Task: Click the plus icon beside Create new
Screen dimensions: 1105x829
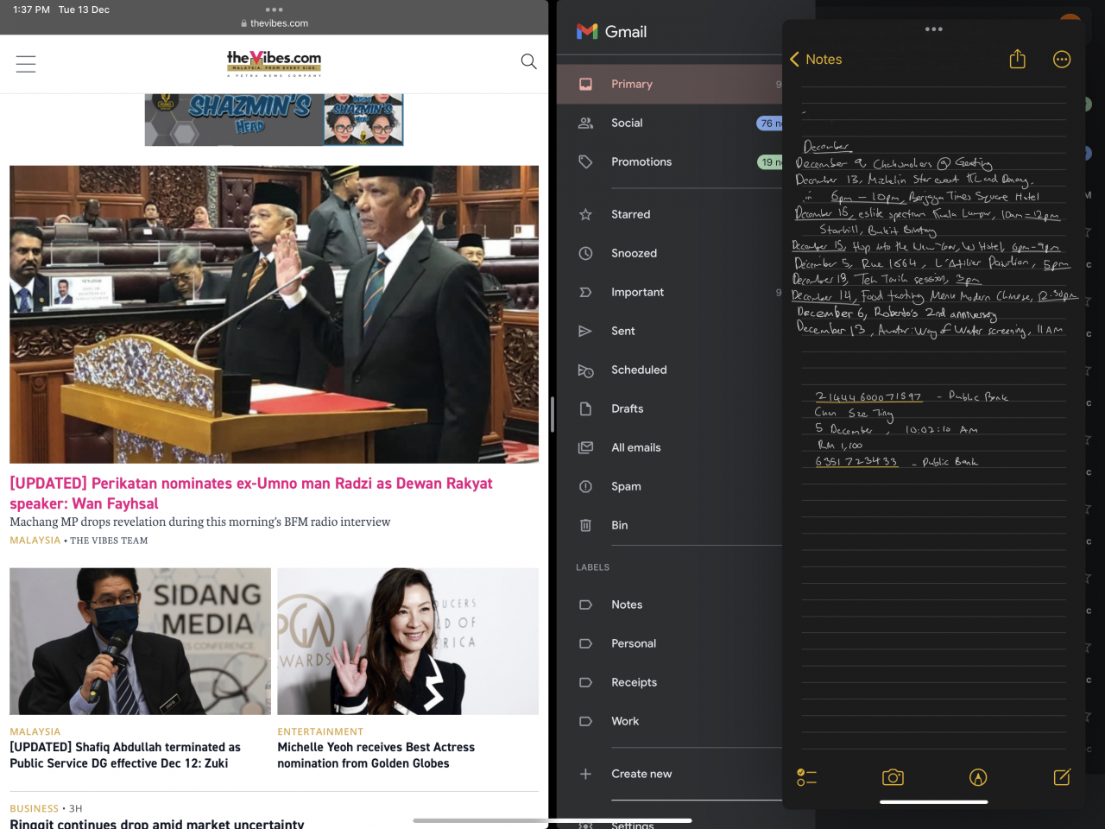Action: coord(585,774)
